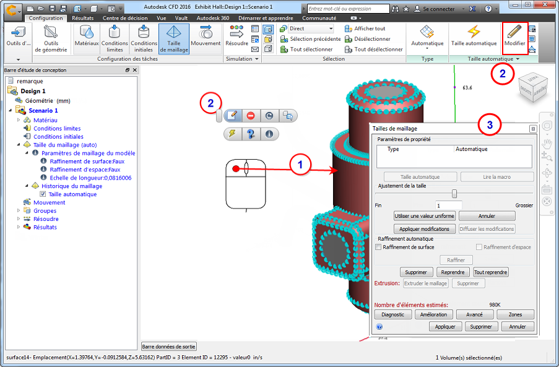Expand the Automatique type dropdown

(427, 48)
